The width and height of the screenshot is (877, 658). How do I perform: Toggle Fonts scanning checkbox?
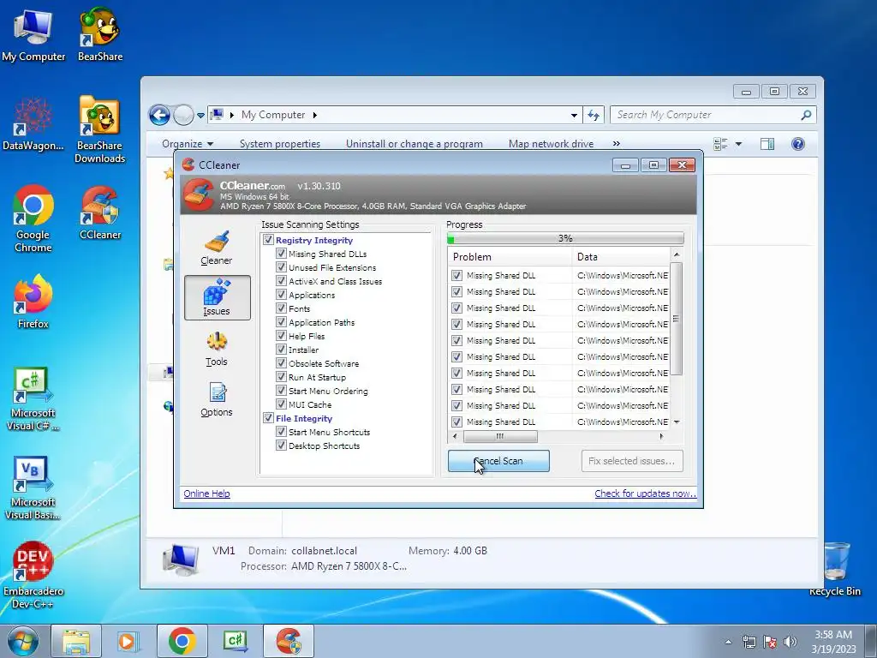[x=281, y=308]
